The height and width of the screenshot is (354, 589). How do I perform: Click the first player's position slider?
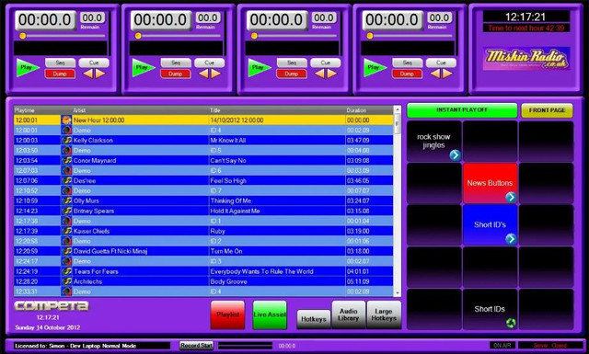pos(62,36)
